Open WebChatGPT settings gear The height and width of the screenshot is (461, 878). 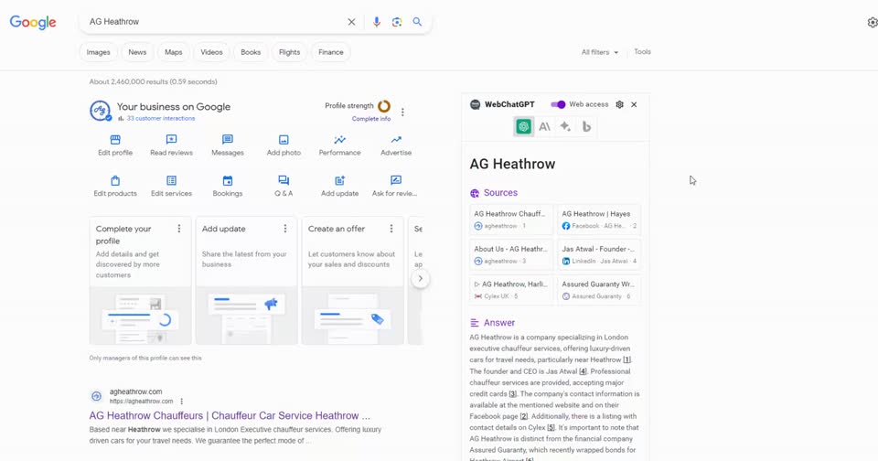point(619,105)
